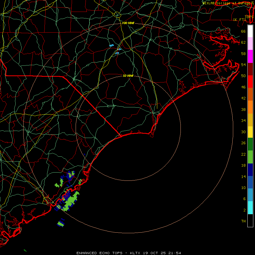Click the light pink legend swatch
The height and width of the screenshot is (255, 255).
(250, 44)
